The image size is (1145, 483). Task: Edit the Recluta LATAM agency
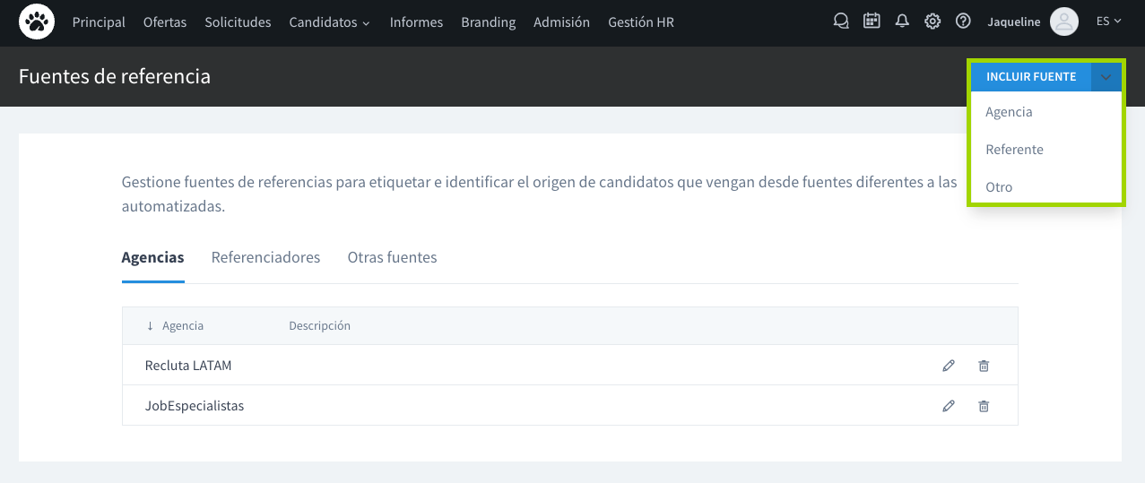point(949,366)
